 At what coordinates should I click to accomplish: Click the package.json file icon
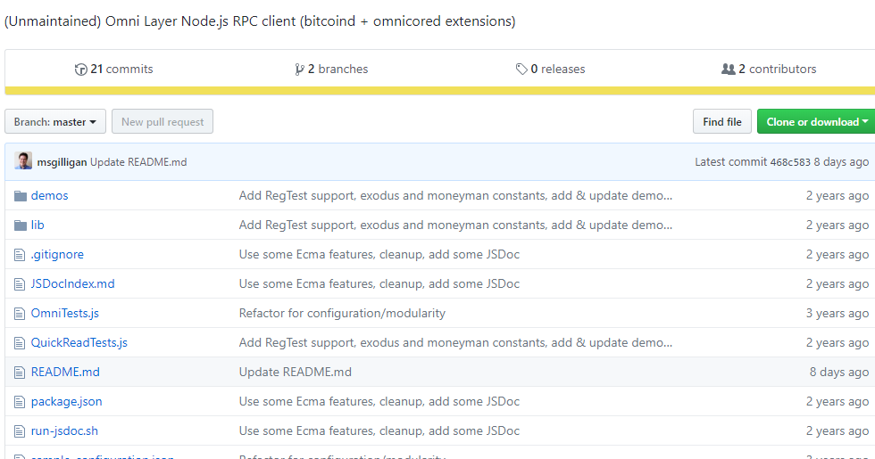20,402
